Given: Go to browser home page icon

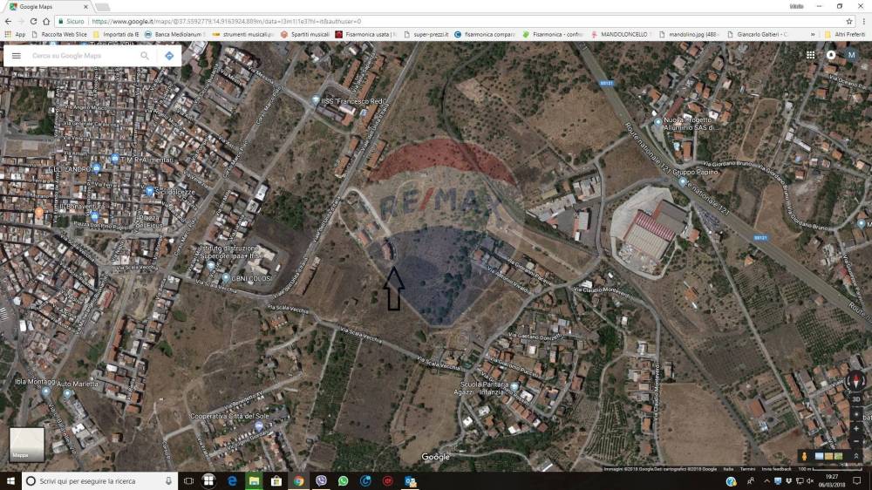Looking at the screenshot, I should [x=46, y=21].
